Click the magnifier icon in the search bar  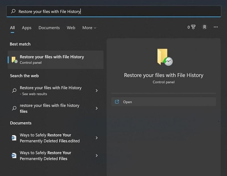coord(13,11)
